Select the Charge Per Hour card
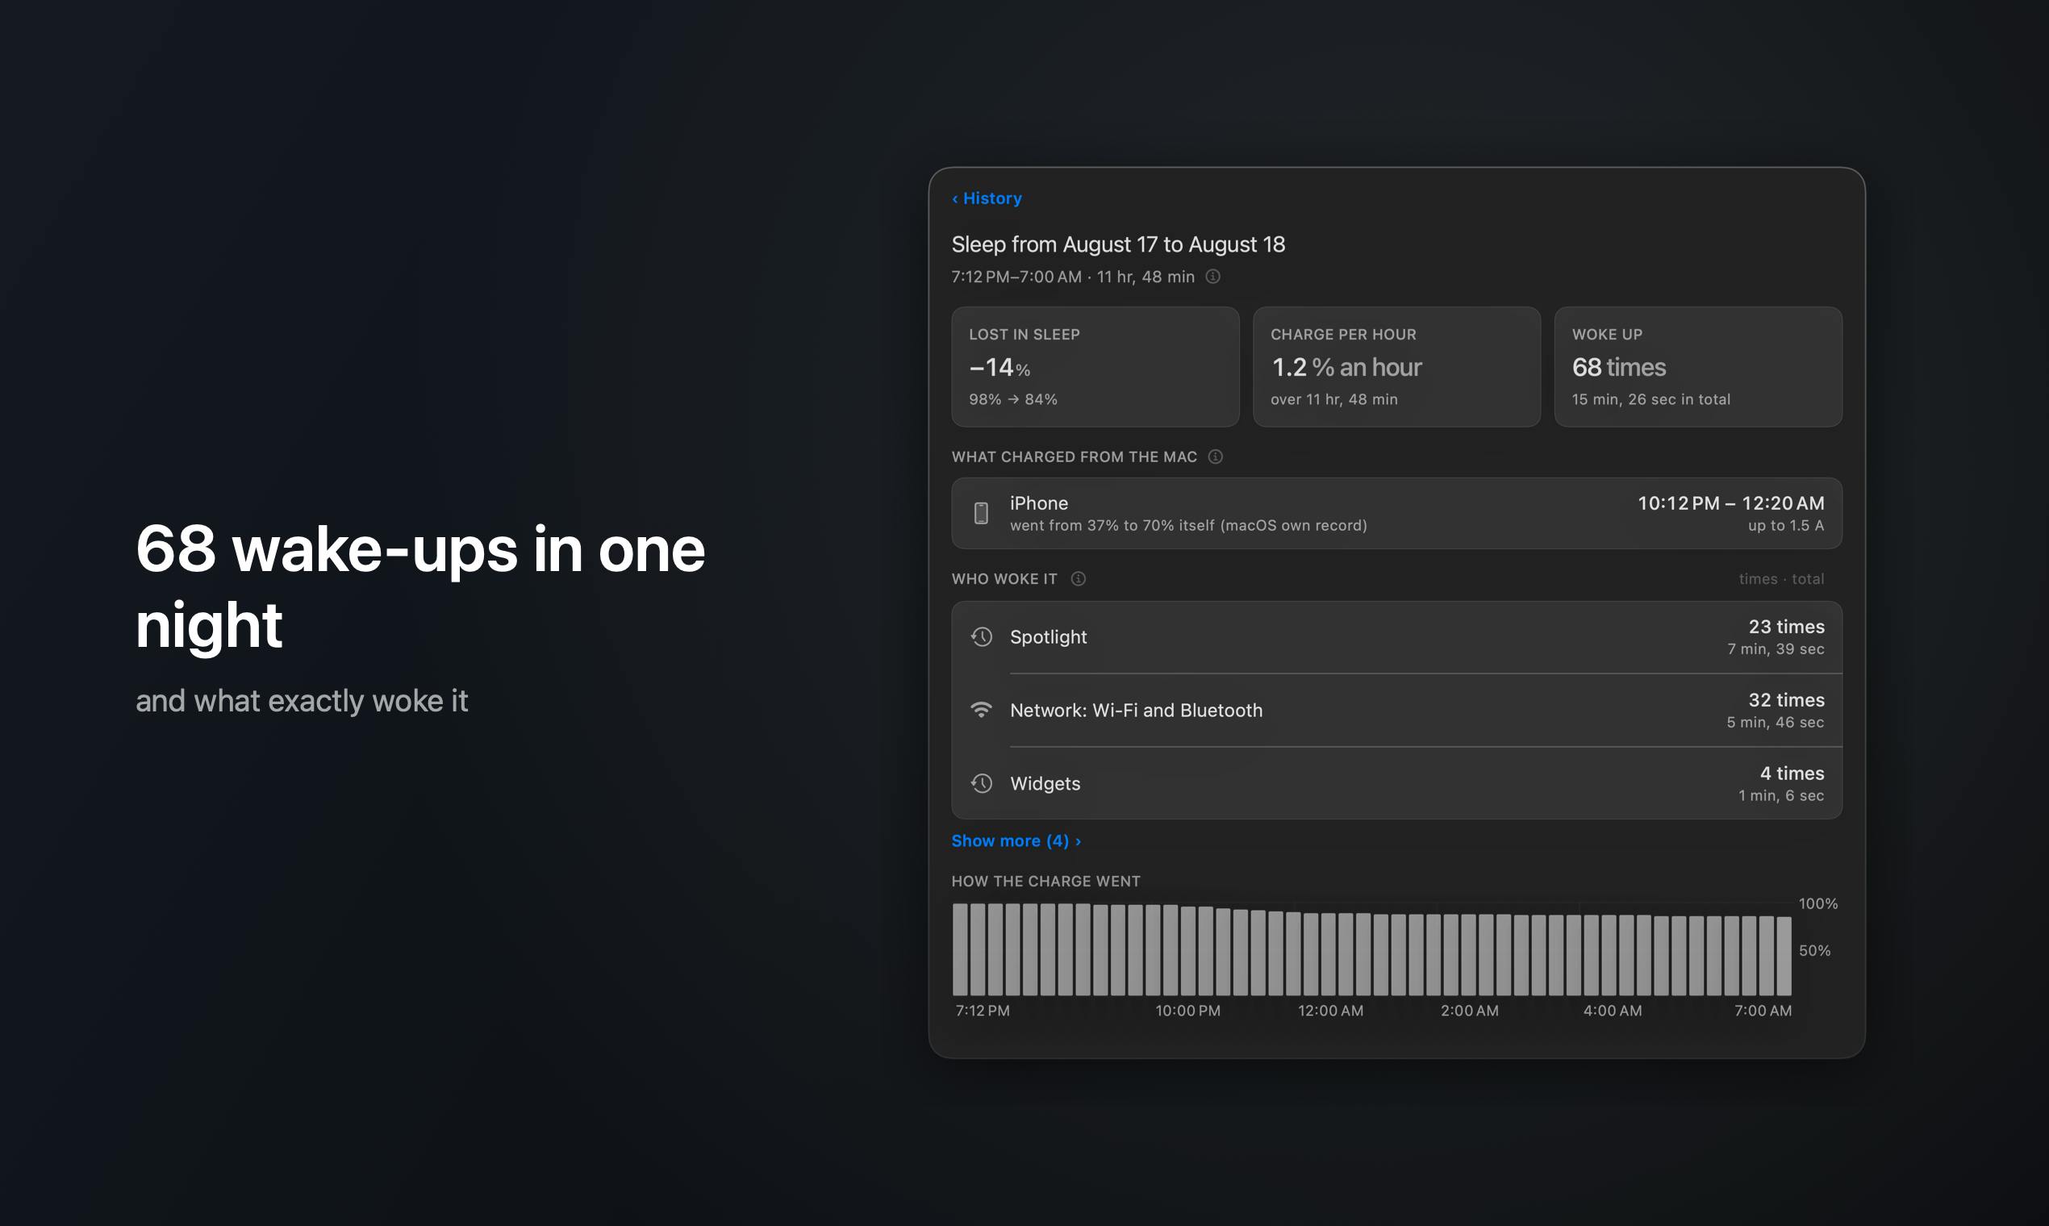 [1396, 367]
